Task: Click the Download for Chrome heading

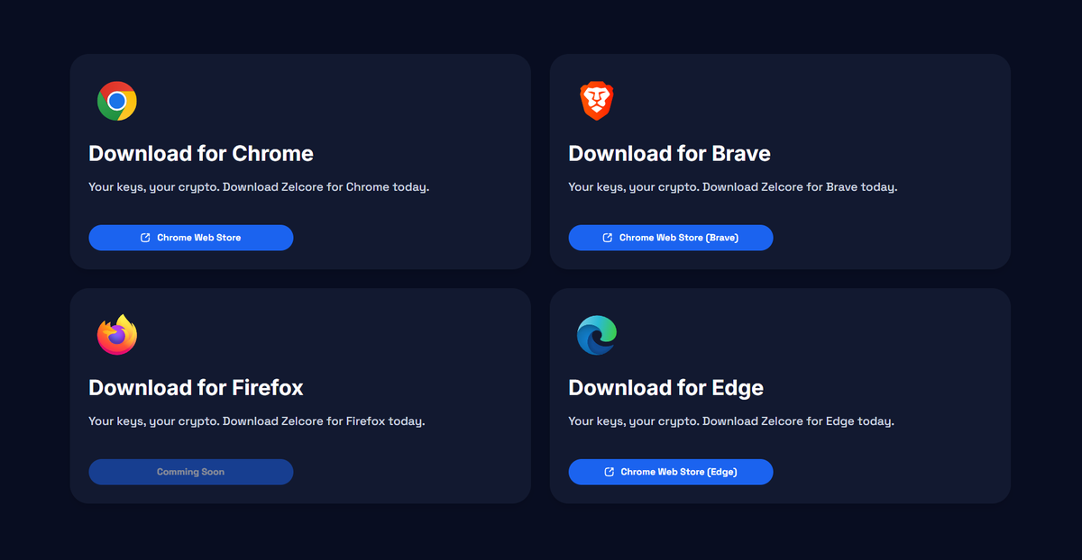Action: (200, 153)
